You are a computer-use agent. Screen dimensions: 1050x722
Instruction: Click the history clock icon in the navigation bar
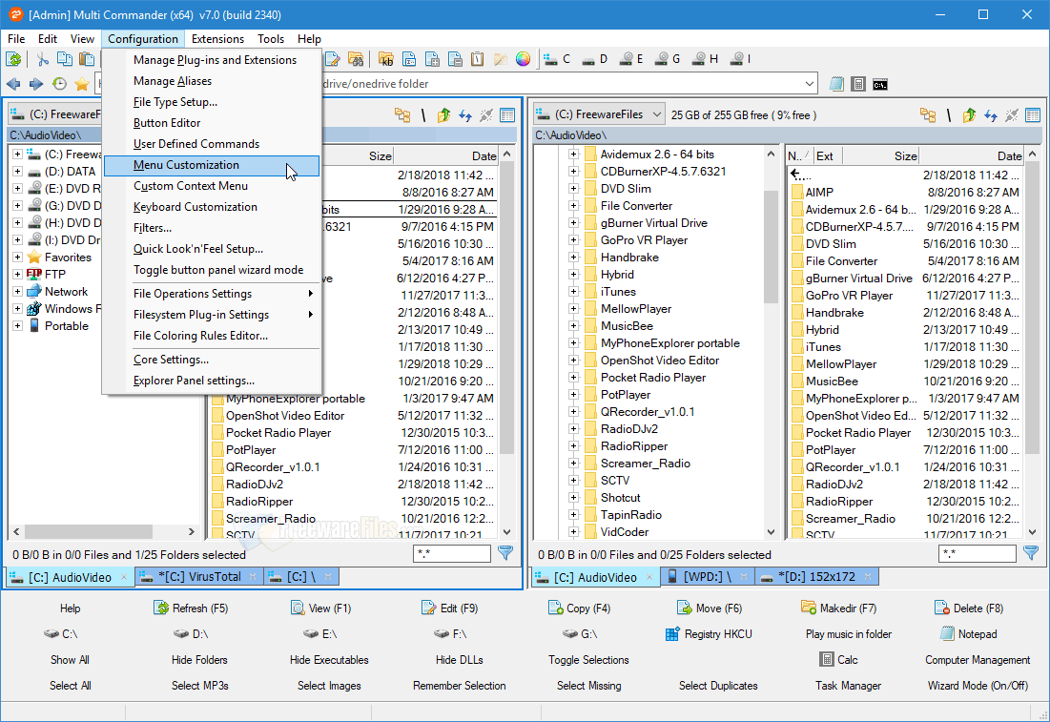[x=59, y=84]
